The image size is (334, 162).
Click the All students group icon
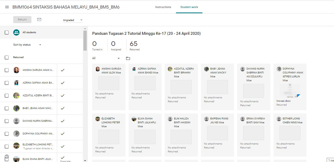16,32
